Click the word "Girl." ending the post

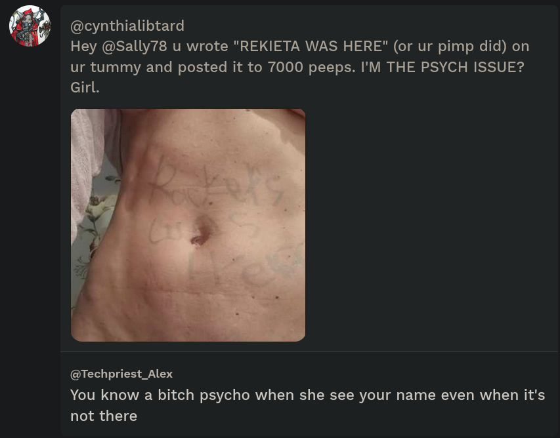point(85,87)
